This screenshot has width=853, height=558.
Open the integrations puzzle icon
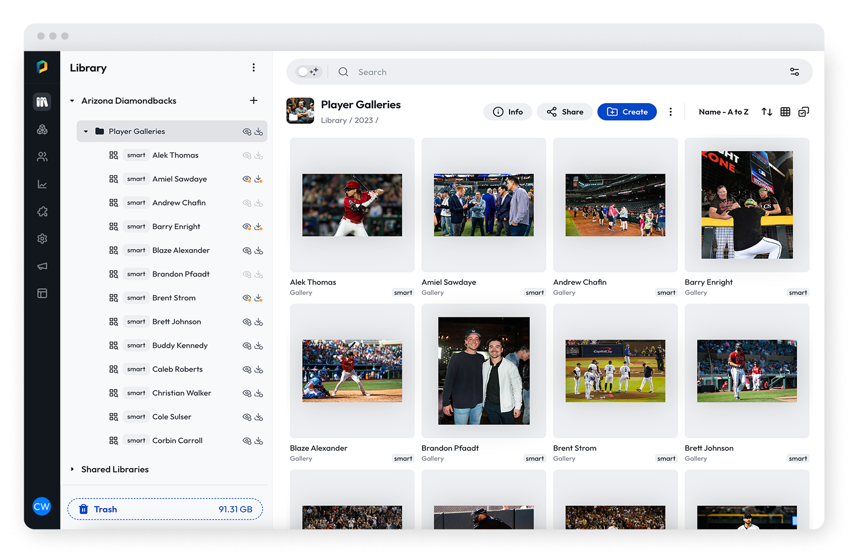[42, 211]
